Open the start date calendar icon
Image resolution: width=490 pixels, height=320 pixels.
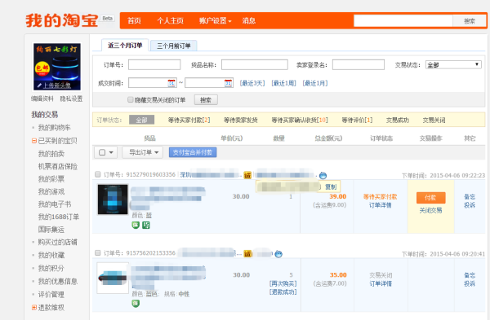coord(171,83)
